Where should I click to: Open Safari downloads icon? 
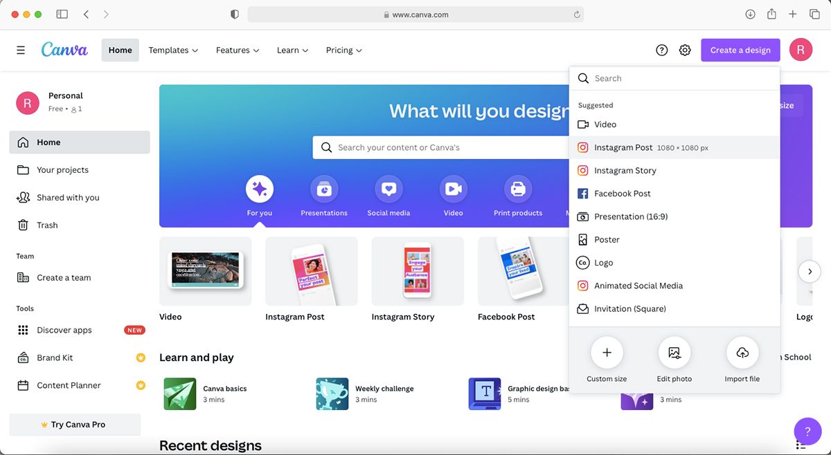point(750,14)
